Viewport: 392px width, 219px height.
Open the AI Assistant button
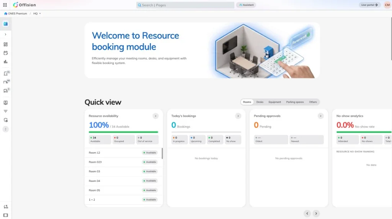[x=246, y=5]
